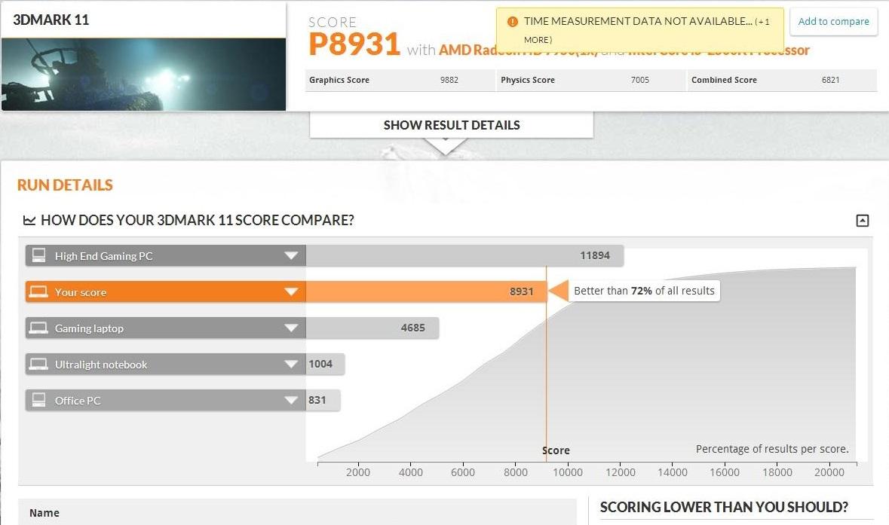Click the orange 8931 score bar
889x525 pixels.
(x=426, y=291)
